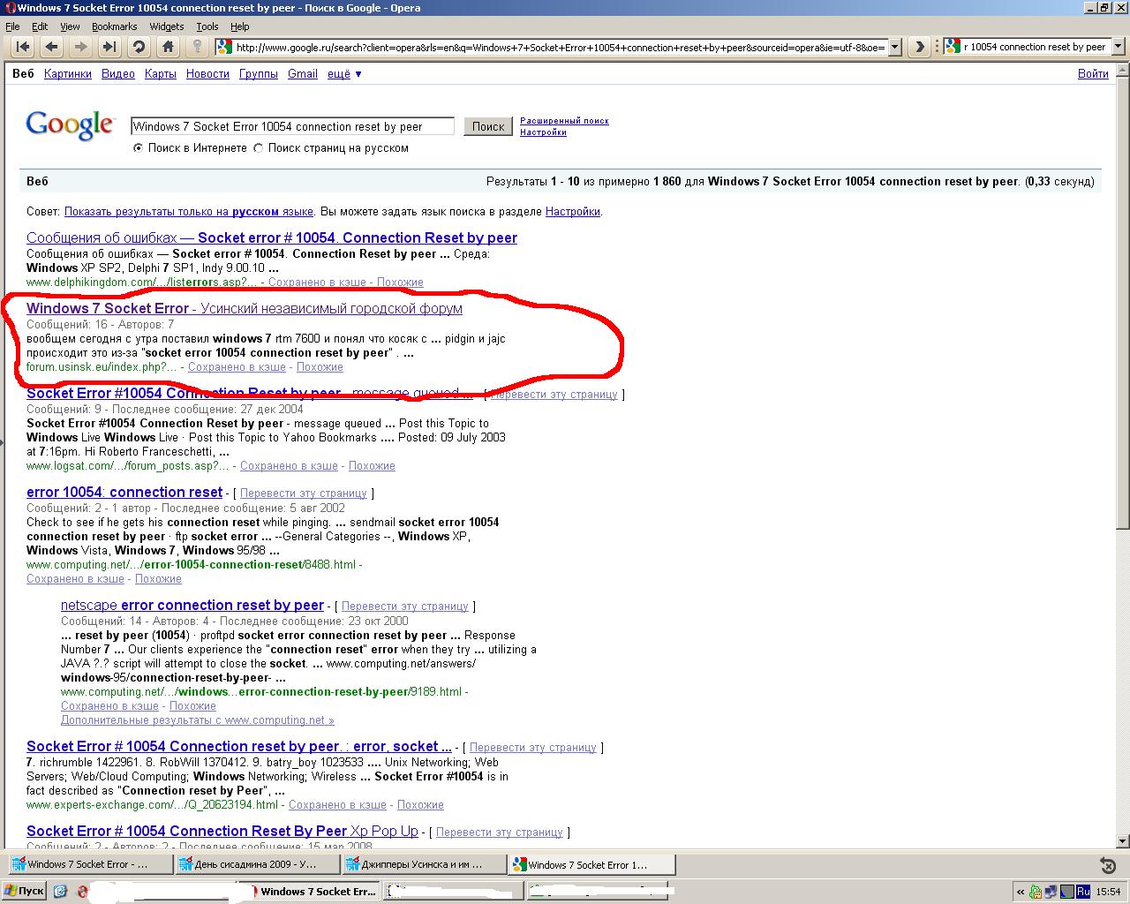The width and height of the screenshot is (1130, 904).
Task: Go back with the Back arrow
Action: tap(51, 47)
